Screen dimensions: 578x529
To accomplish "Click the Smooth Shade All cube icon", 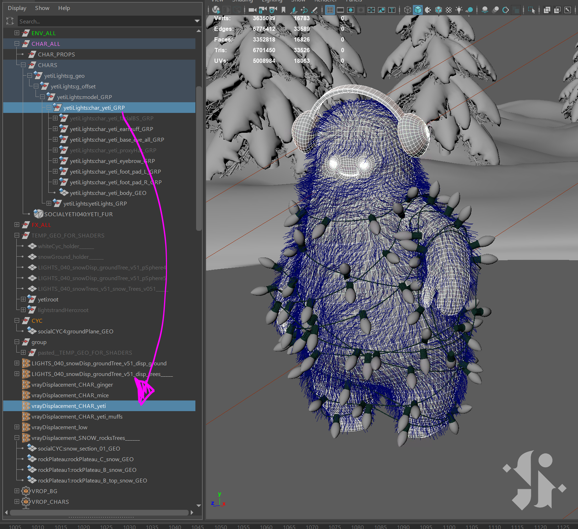I will point(418,10).
